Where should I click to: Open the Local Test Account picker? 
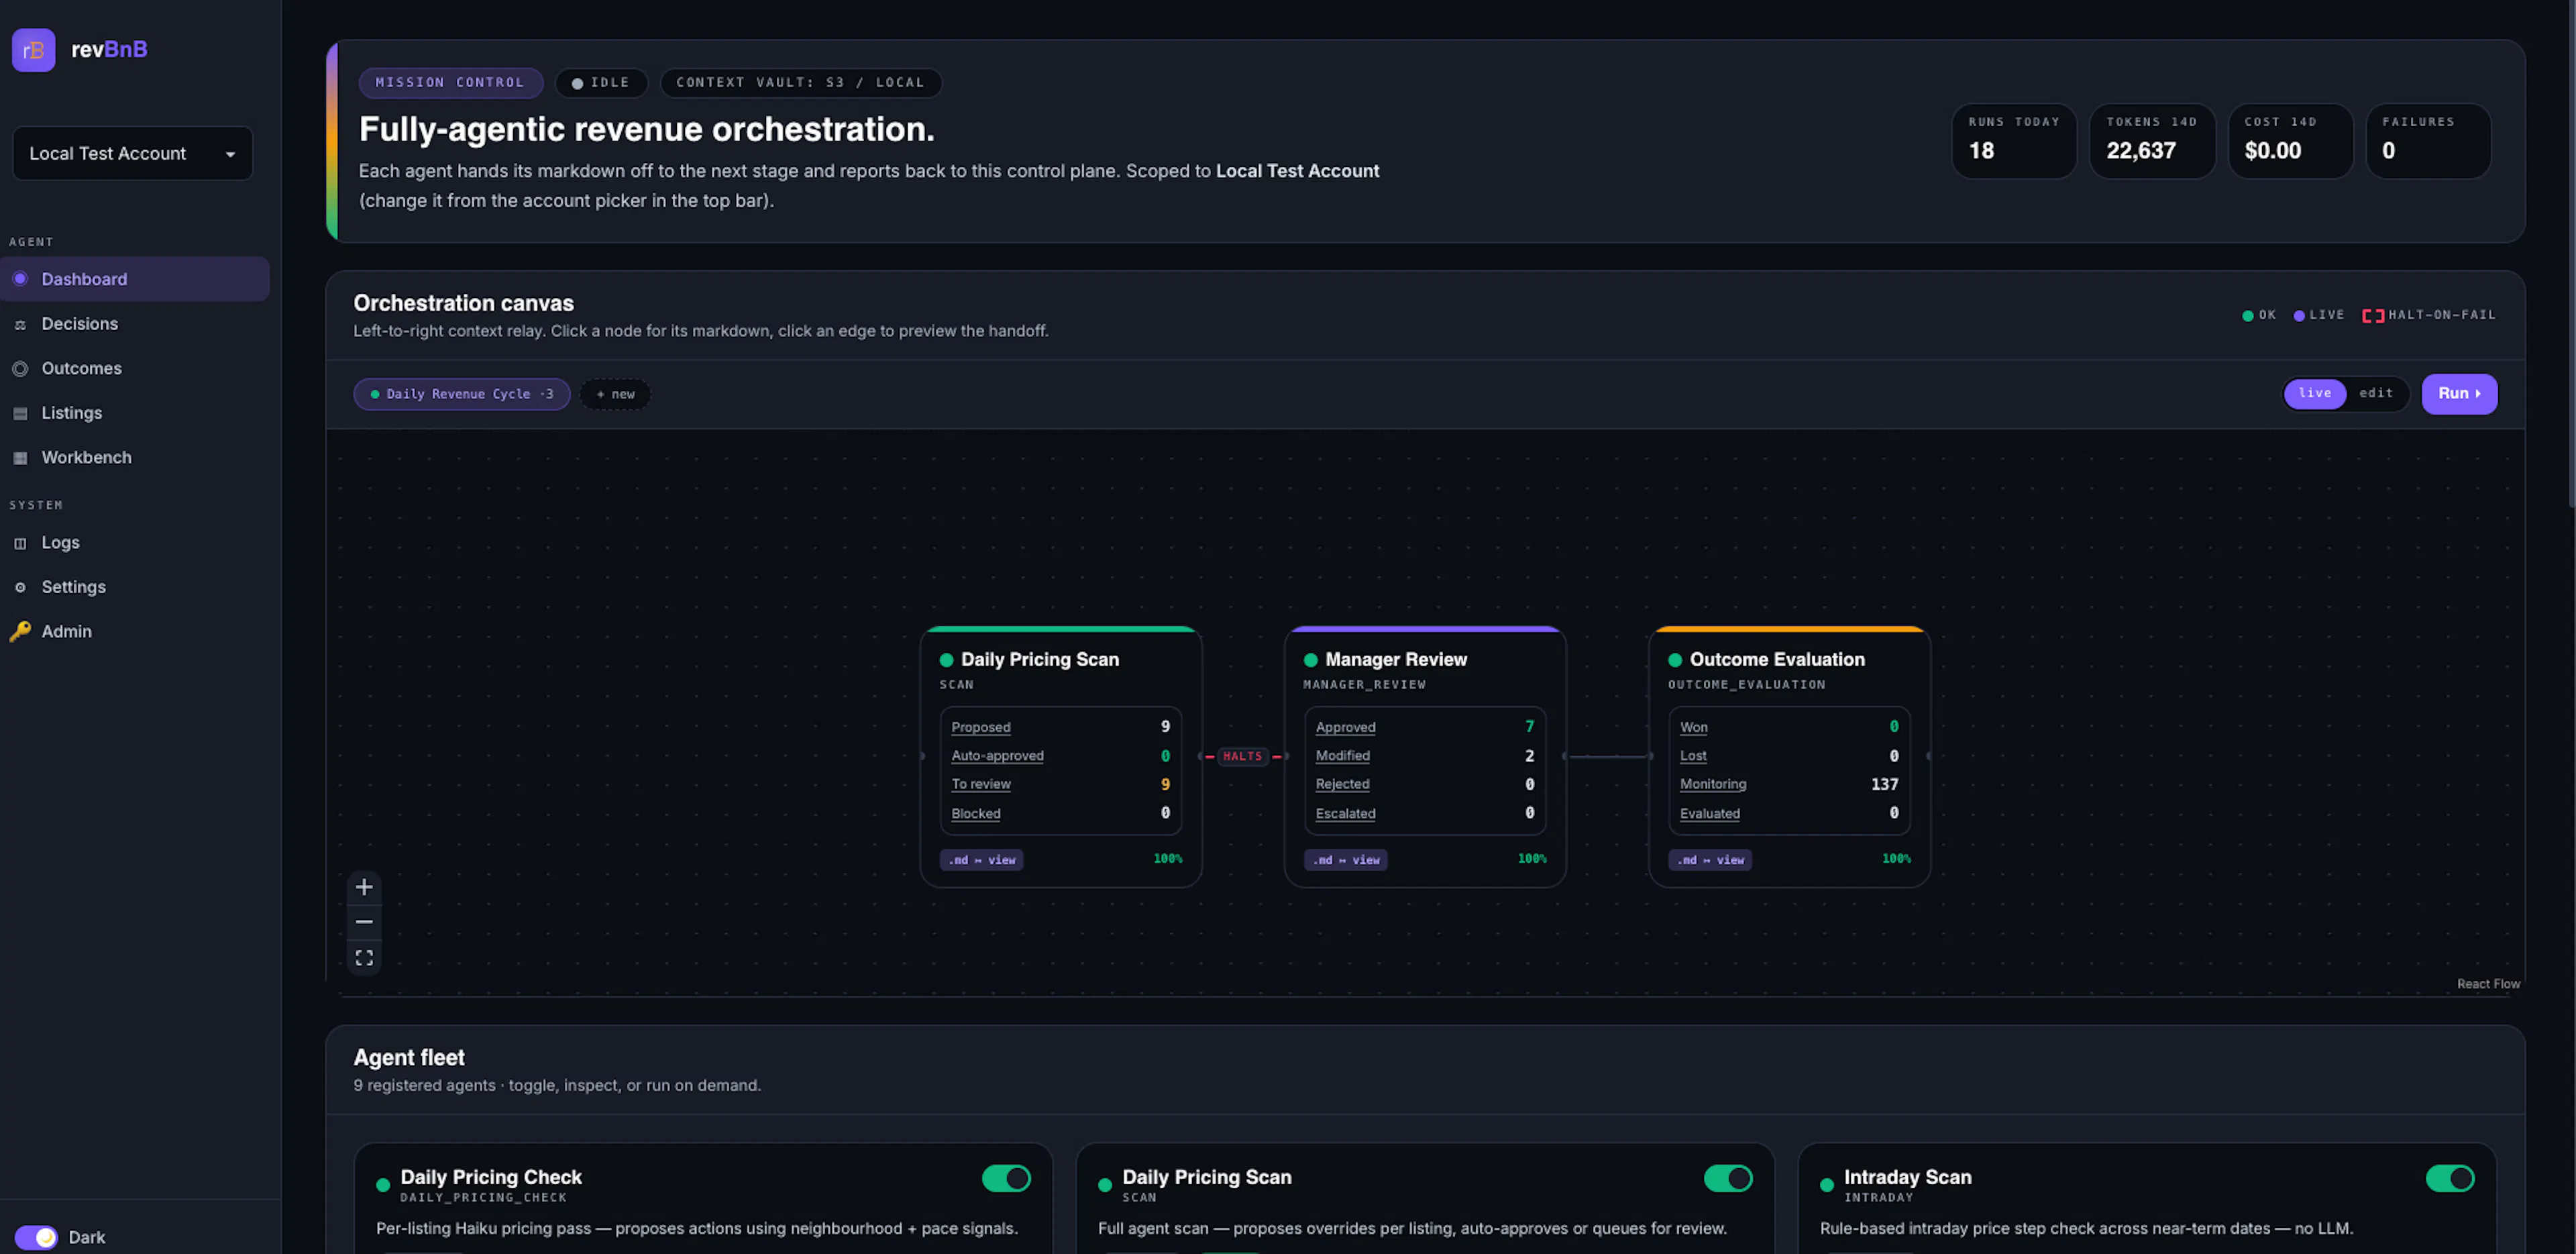click(133, 153)
